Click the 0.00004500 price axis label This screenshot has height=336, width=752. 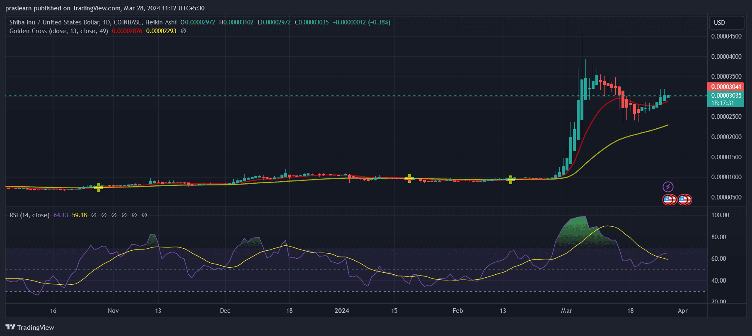pos(726,36)
